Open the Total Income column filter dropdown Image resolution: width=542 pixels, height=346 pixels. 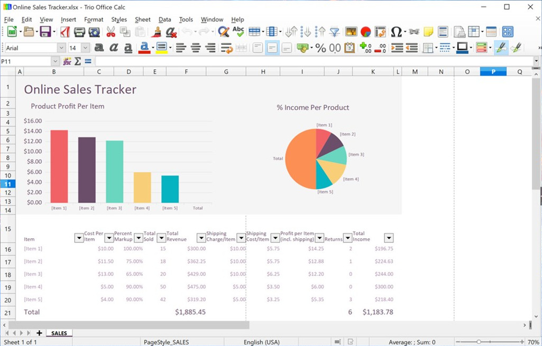click(x=389, y=238)
